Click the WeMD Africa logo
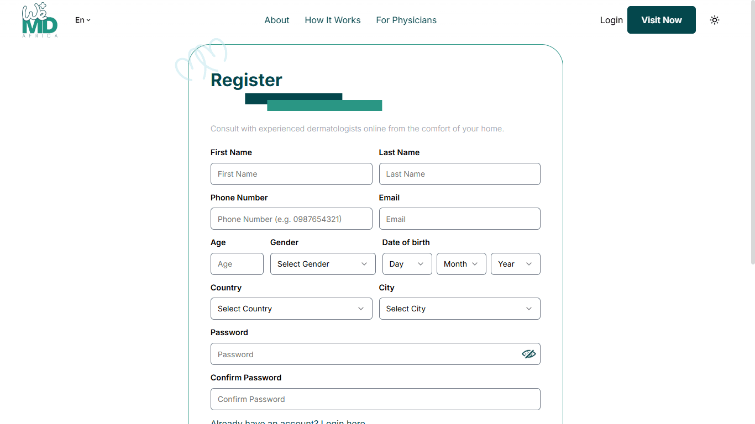 click(40, 20)
